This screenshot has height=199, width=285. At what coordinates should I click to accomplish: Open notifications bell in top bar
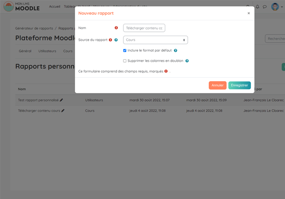pyautogui.click(x=257, y=7)
